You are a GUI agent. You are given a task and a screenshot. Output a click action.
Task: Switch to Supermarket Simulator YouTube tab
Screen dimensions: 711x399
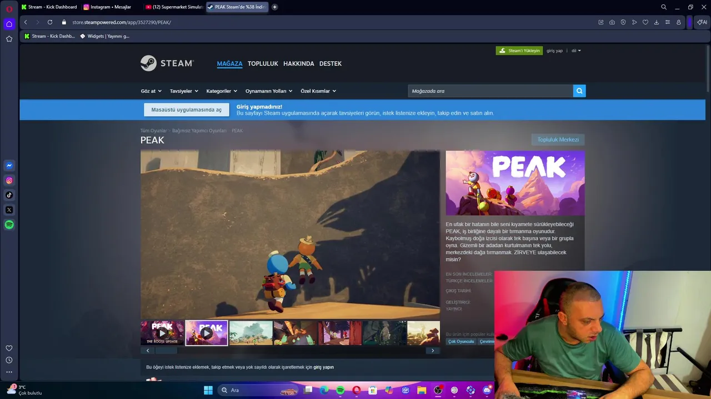173,7
